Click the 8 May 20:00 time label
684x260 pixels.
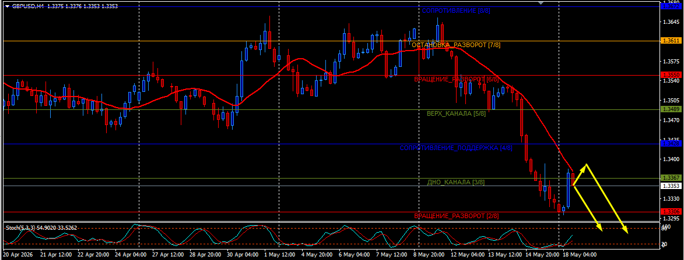point(428,254)
